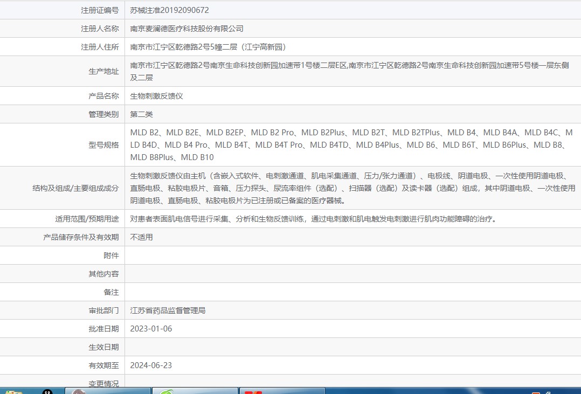
Task: Select the 第二类 management category value
Action: tap(141, 114)
